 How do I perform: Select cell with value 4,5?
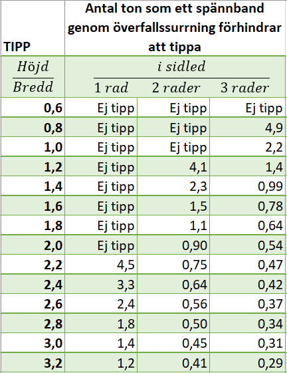coord(101,264)
